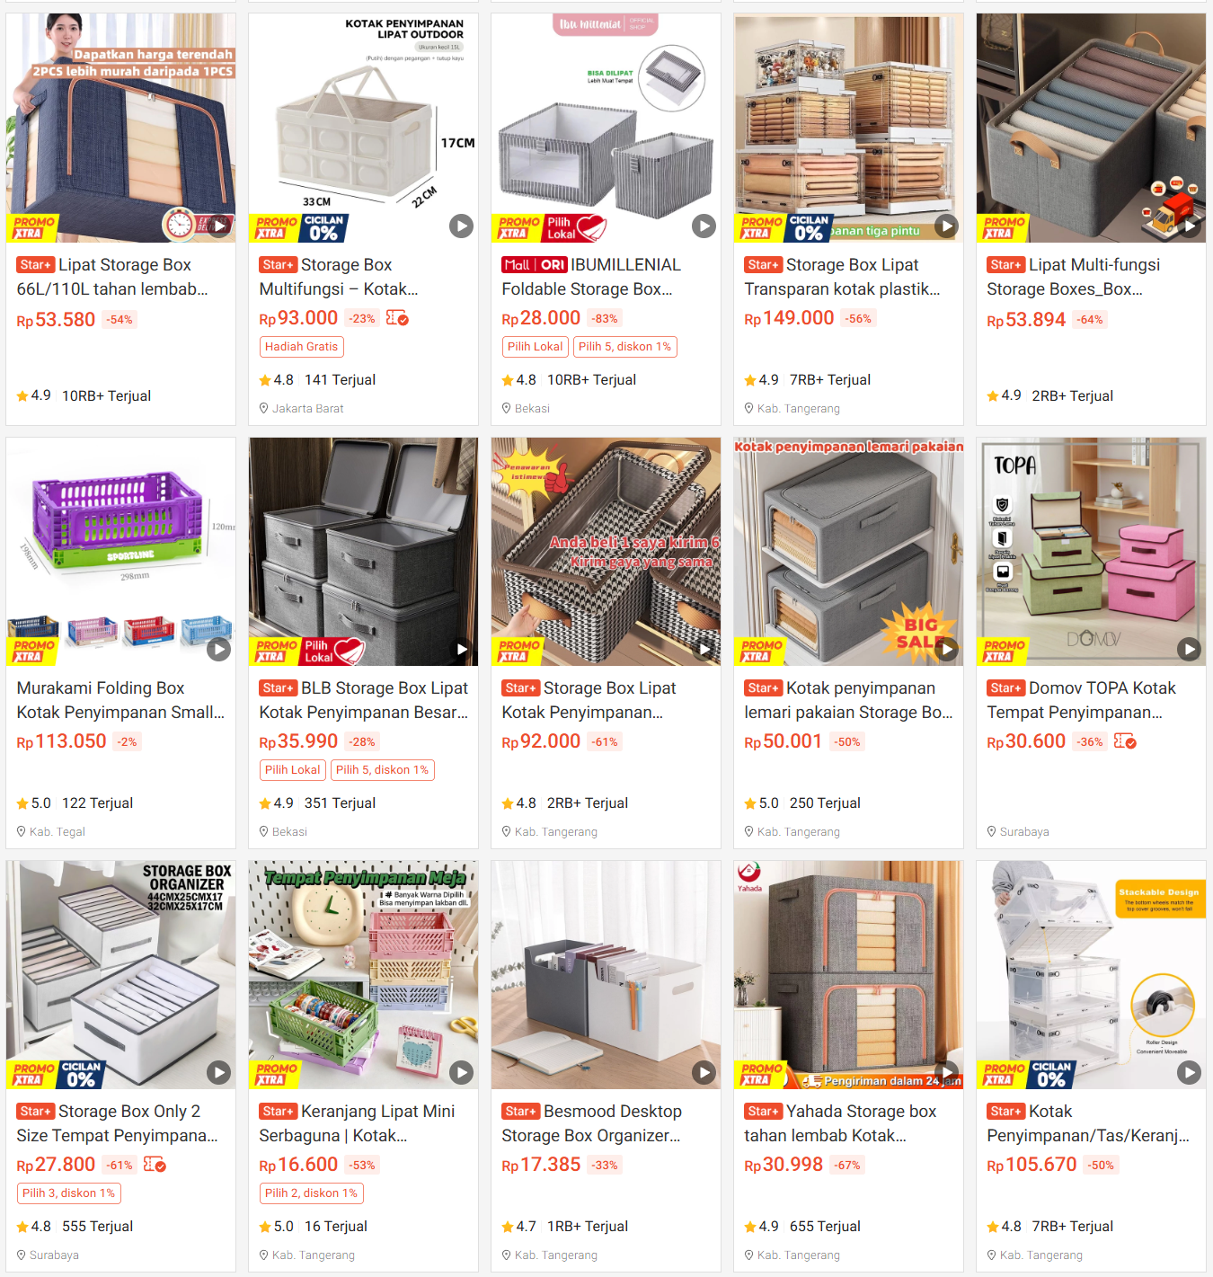Click Star+ badge on Lipat Storage Box 66L/110L
Image resolution: width=1213 pixels, height=1277 pixels.
click(x=36, y=265)
